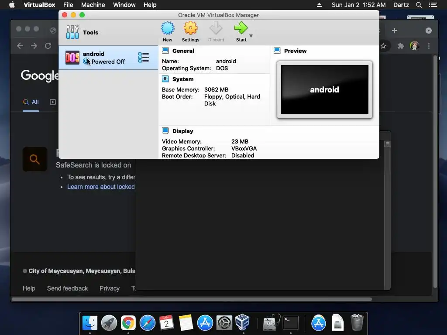Select the android DOS machine icon

pos(72,58)
